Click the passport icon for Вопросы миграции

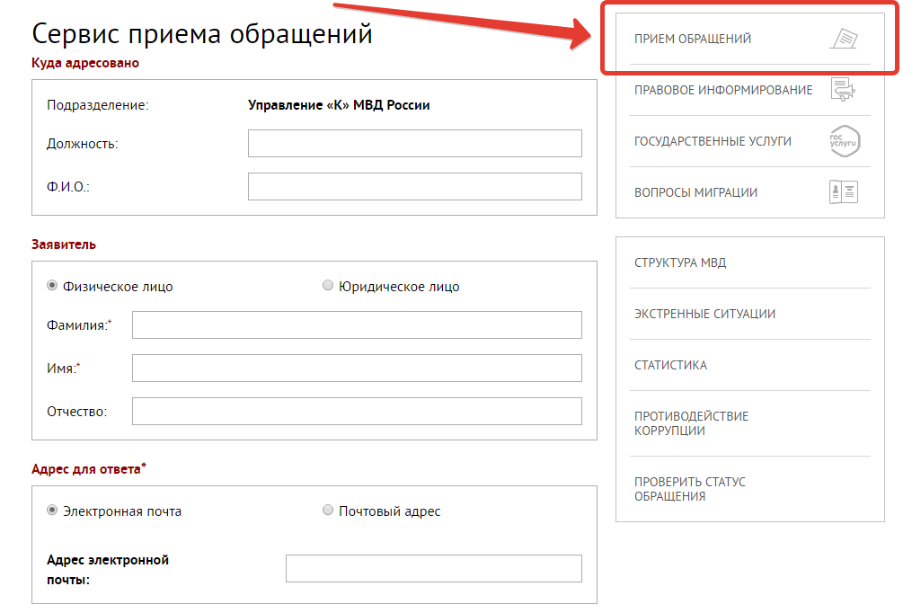tap(844, 192)
